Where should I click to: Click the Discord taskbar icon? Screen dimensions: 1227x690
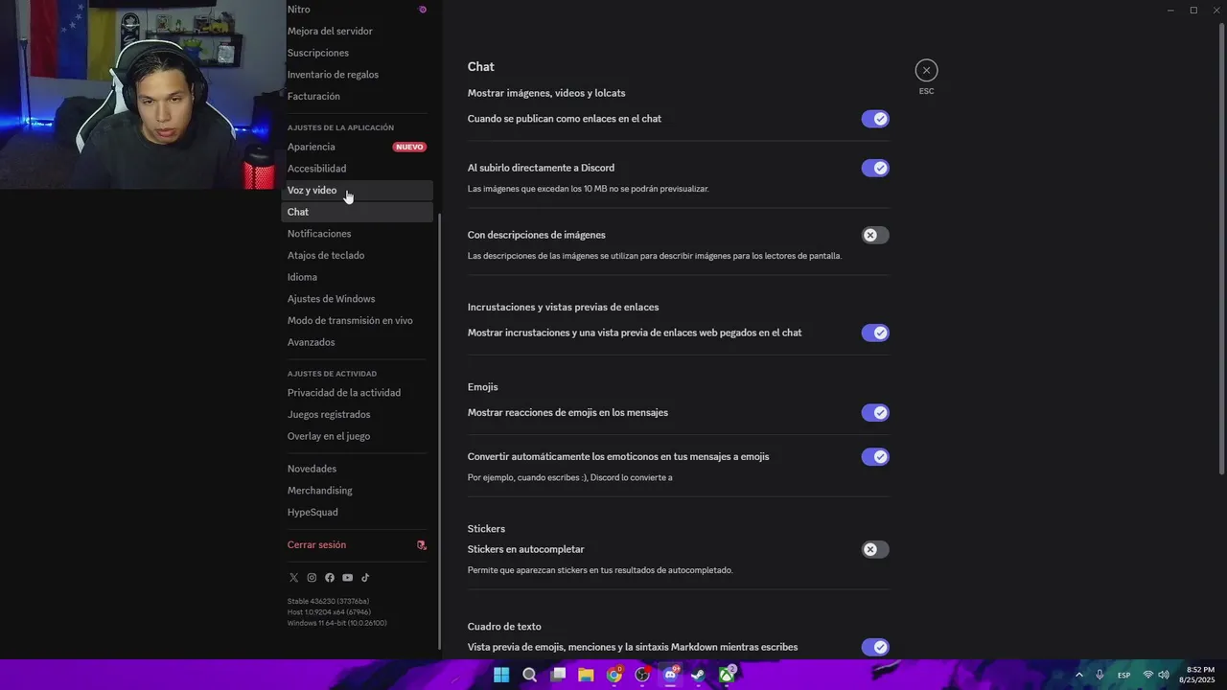671,675
